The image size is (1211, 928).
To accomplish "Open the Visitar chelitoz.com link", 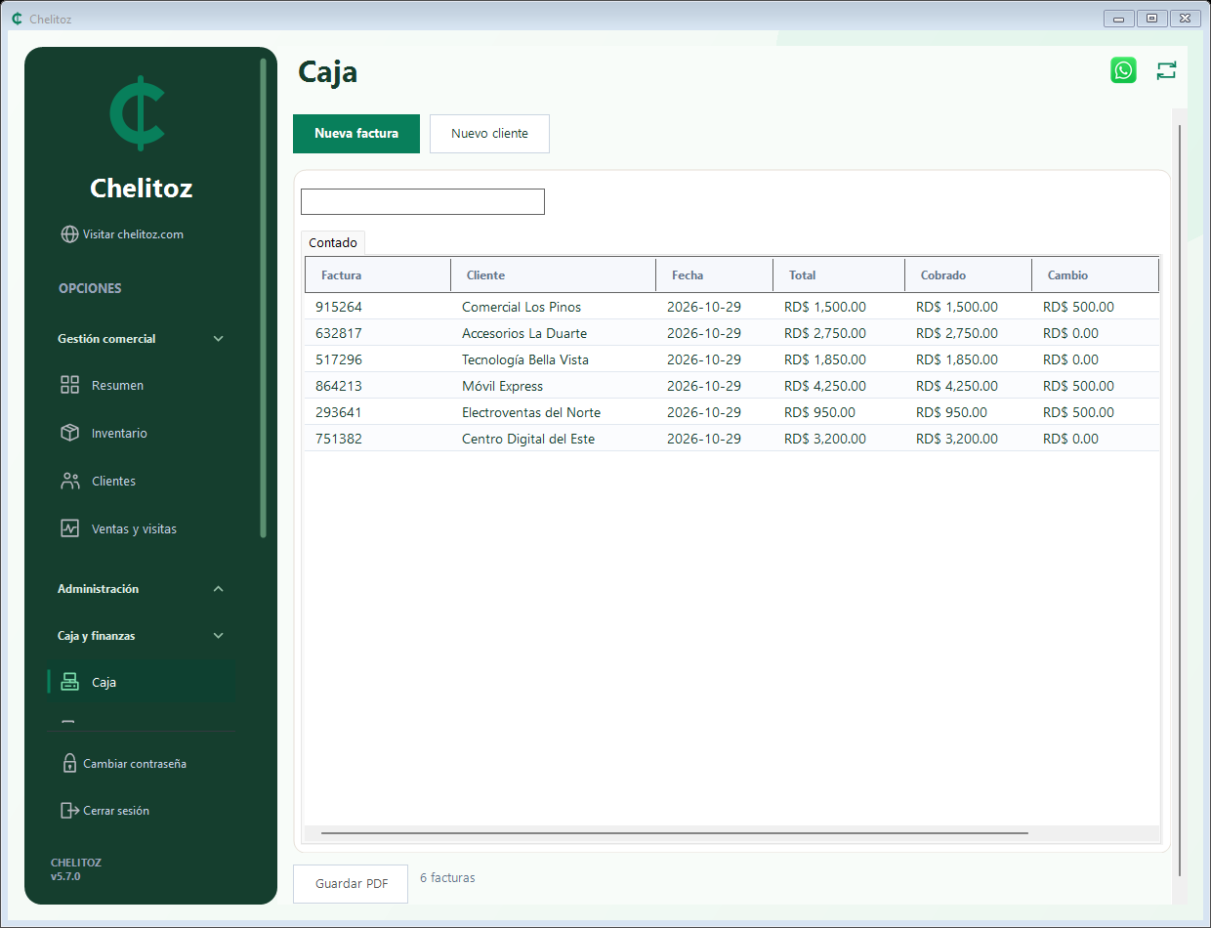I will click(x=133, y=234).
